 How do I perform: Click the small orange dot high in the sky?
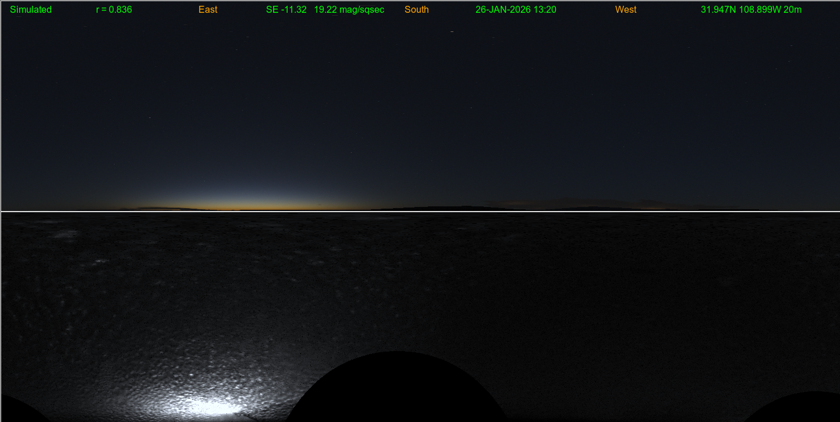(x=452, y=31)
